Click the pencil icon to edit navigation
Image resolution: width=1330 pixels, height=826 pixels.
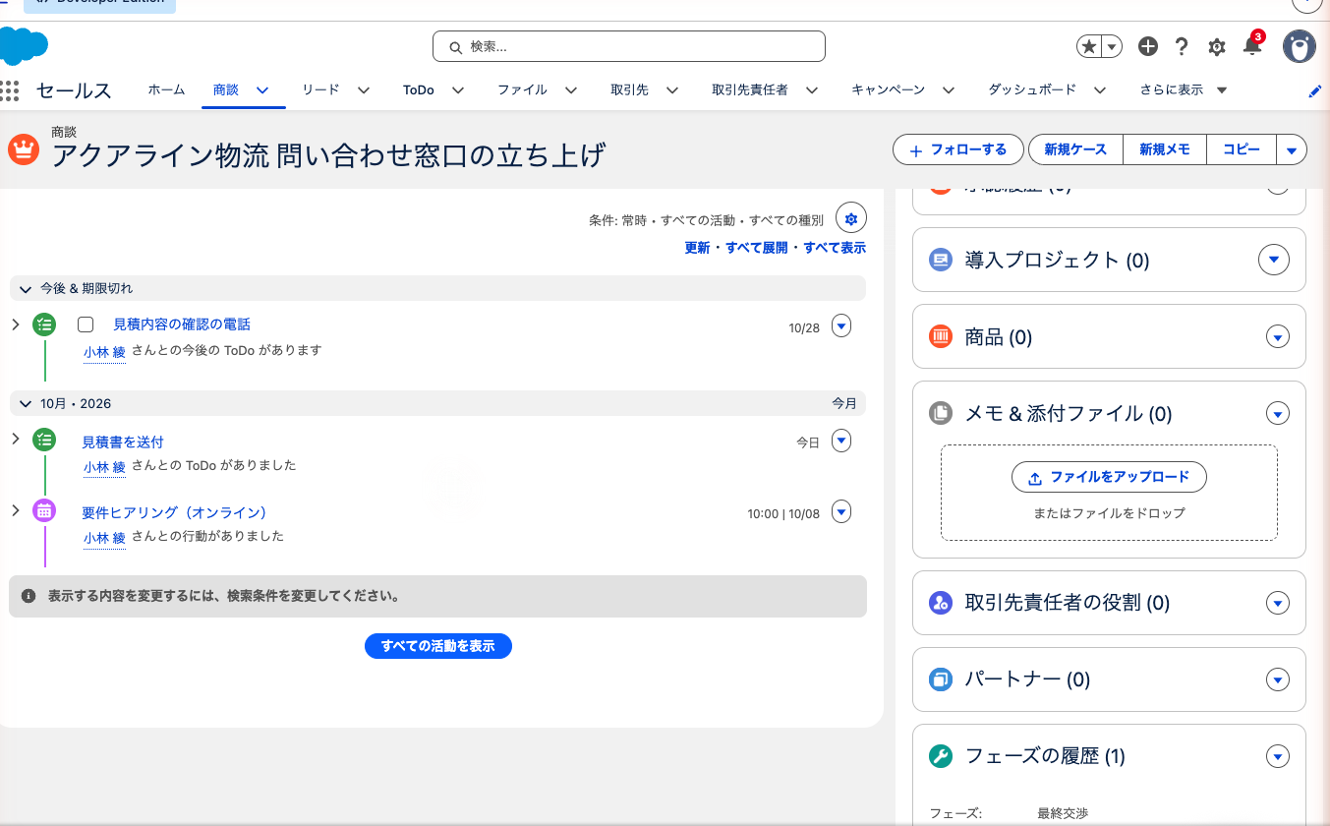tap(1315, 90)
